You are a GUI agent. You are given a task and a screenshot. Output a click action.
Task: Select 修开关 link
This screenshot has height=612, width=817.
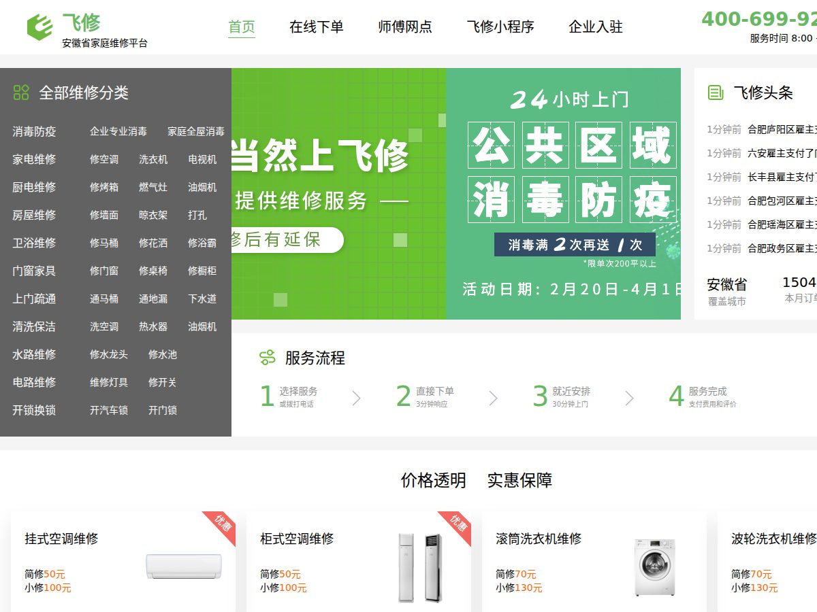163,382
